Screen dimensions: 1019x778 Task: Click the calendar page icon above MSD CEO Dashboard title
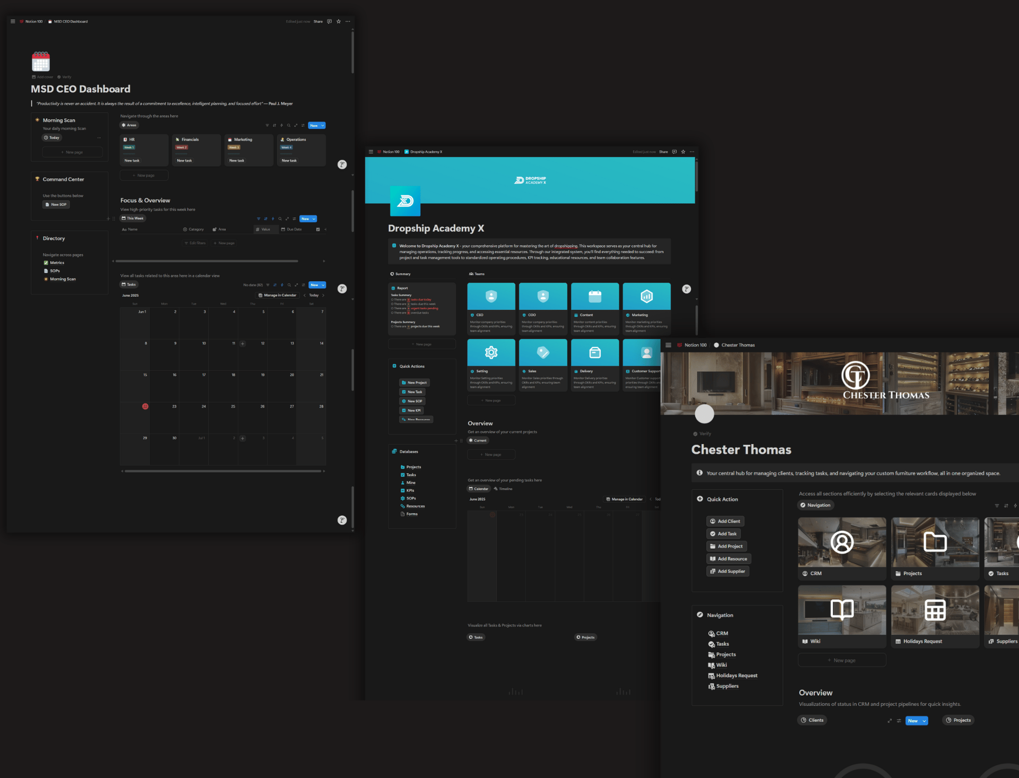pos(41,62)
